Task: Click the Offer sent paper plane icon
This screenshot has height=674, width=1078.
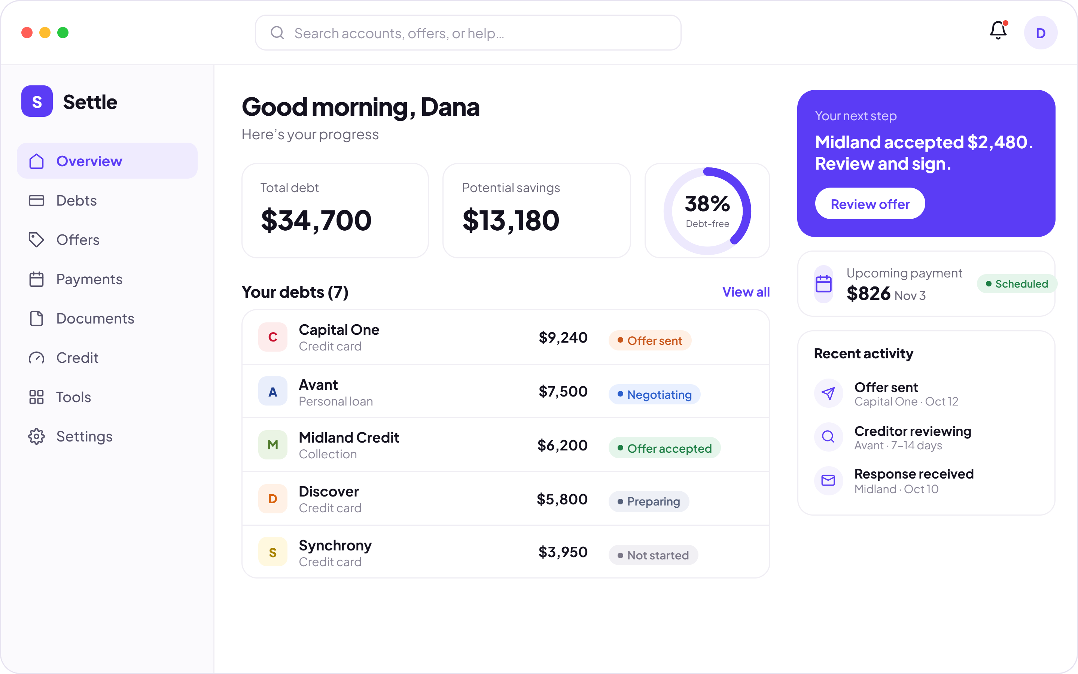Action: pos(828,393)
